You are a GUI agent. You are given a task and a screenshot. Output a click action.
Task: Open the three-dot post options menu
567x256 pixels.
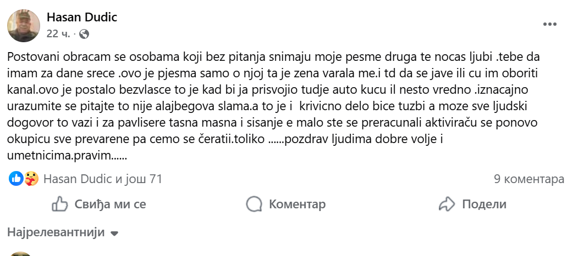(549, 25)
